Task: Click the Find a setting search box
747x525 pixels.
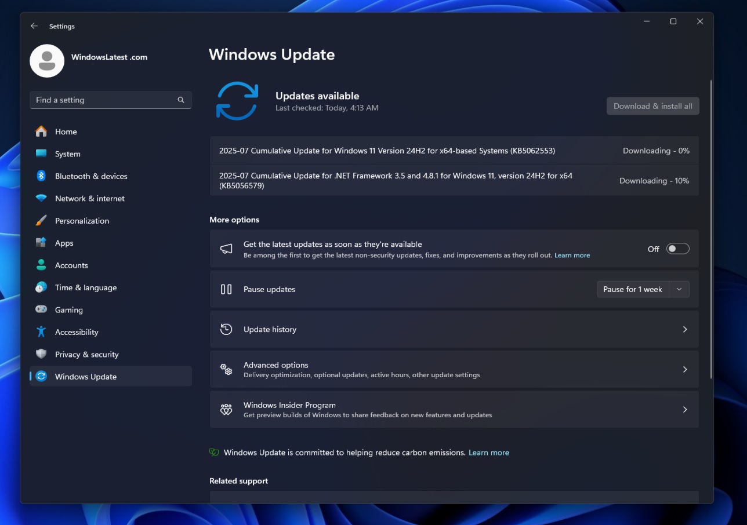Action: pyautogui.click(x=110, y=100)
